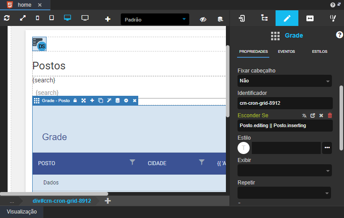This screenshot has height=218, width=344.
Task: Click the ellipsis breadcrumb item
Action: tap(12, 201)
